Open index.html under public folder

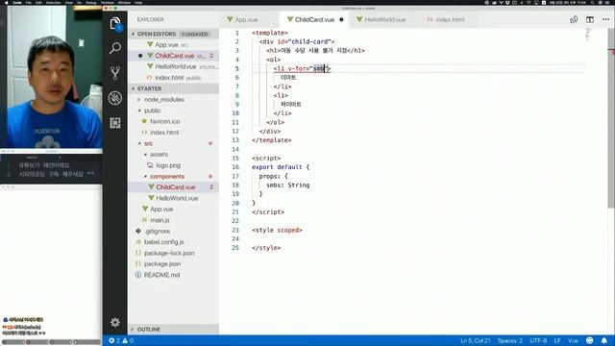click(x=164, y=133)
